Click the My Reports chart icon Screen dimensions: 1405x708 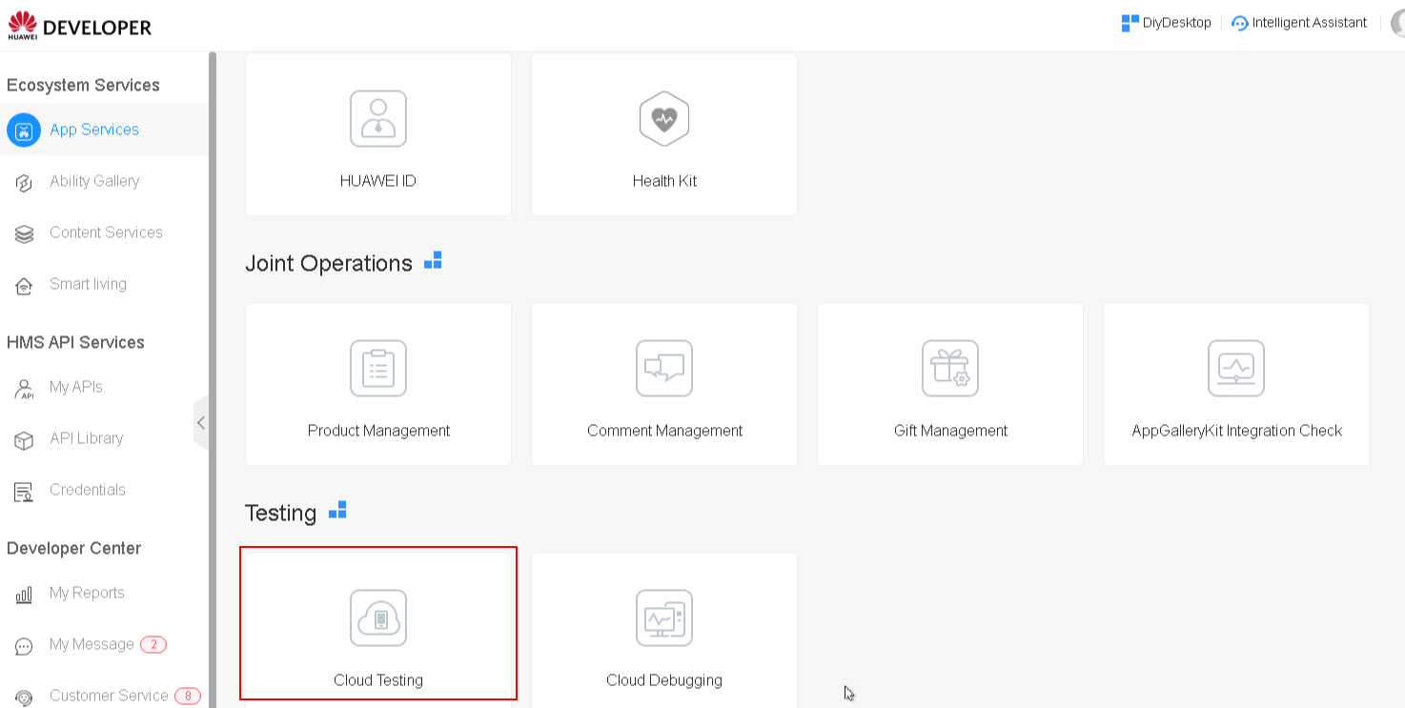click(24, 594)
